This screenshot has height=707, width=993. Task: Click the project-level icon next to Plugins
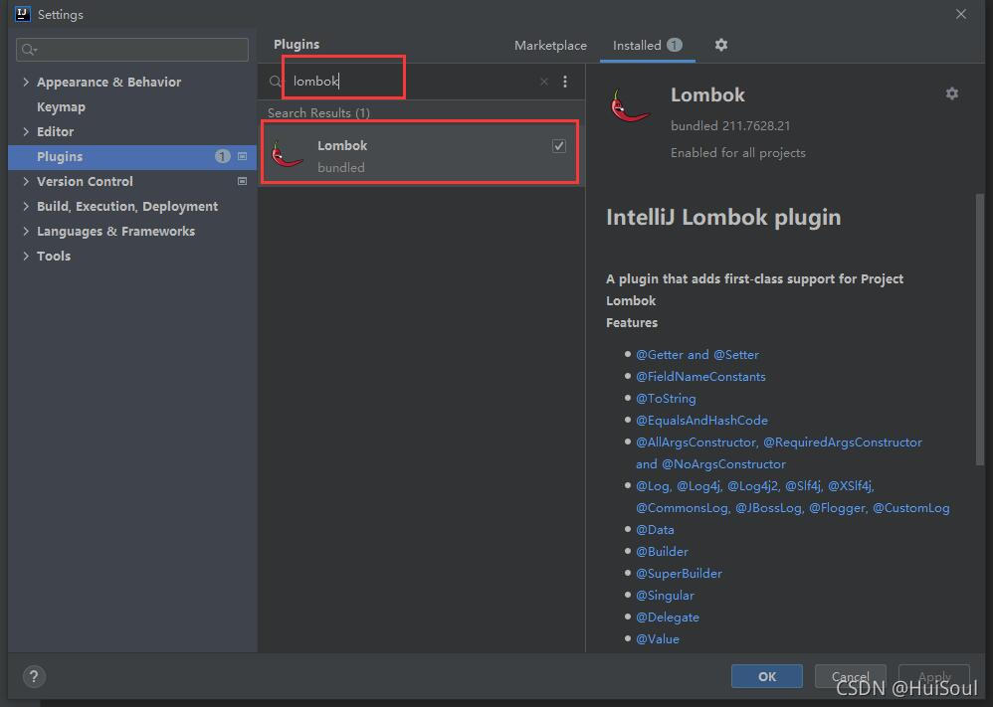point(242,156)
